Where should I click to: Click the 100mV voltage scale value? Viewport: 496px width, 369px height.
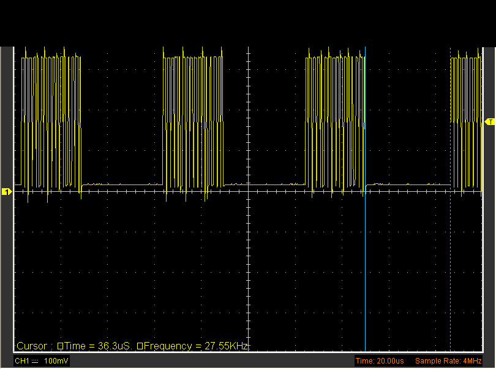[56, 361]
